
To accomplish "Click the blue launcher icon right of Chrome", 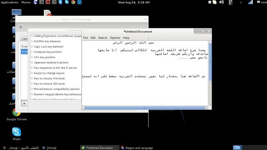I will [80, 2].
